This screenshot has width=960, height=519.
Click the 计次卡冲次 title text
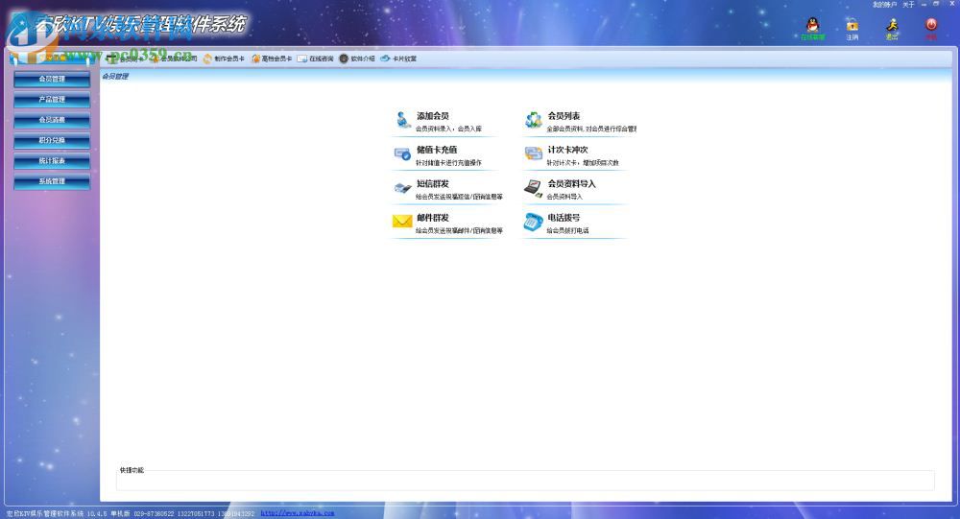coord(567,150)
